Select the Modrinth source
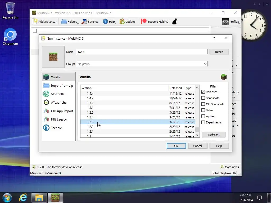 point(59,94)
